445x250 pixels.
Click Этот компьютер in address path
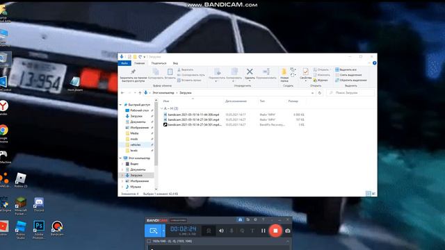tap(163, 92)
